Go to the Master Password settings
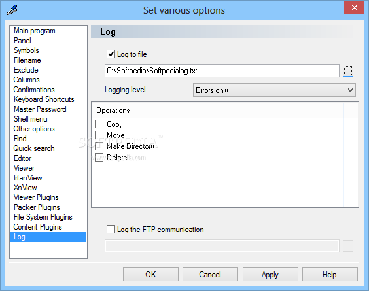 [x=40, y=109]
